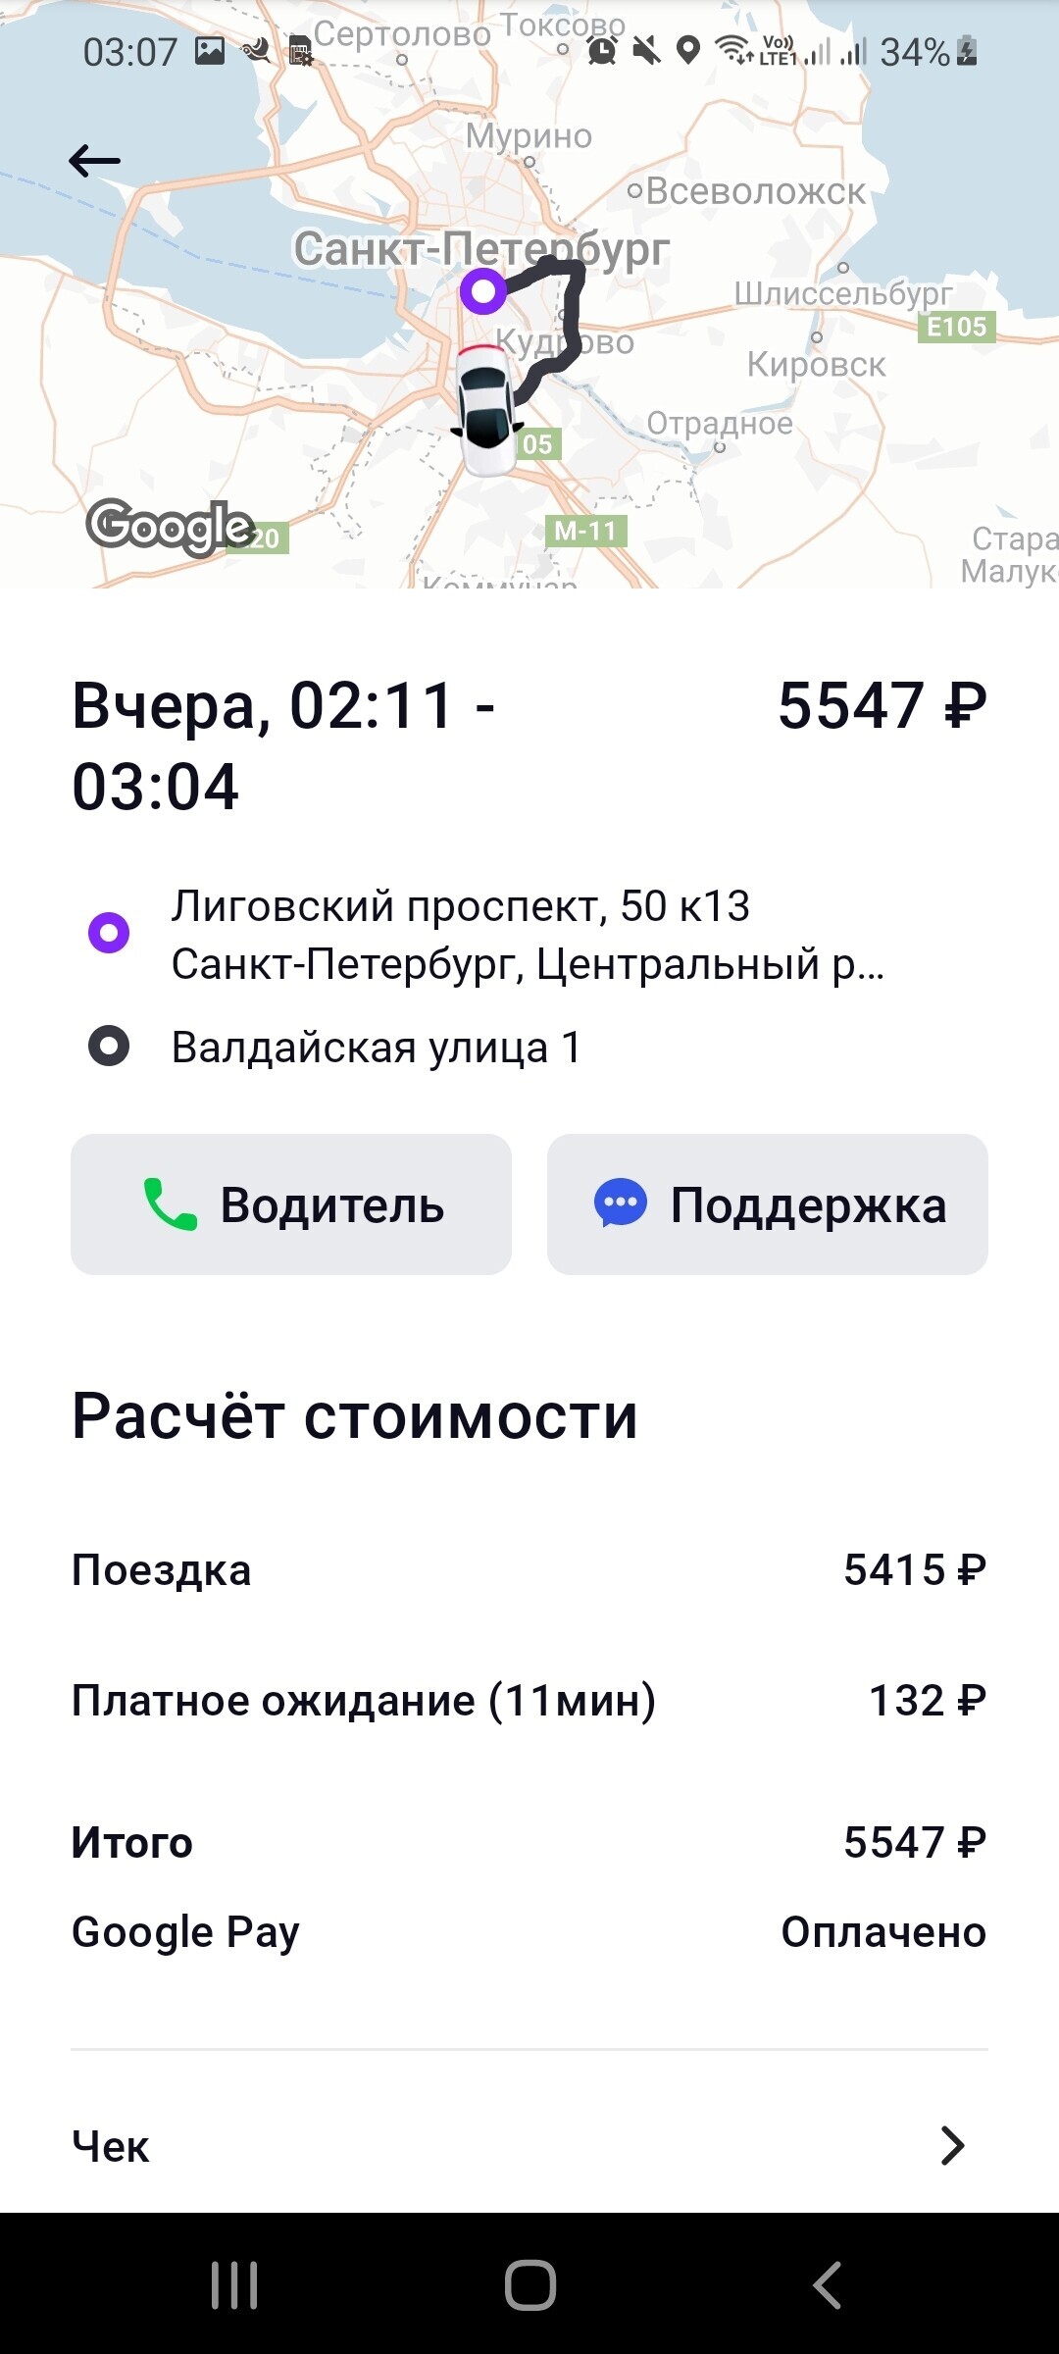
Task: Tap the back arrow on the map
Action: 95,161
